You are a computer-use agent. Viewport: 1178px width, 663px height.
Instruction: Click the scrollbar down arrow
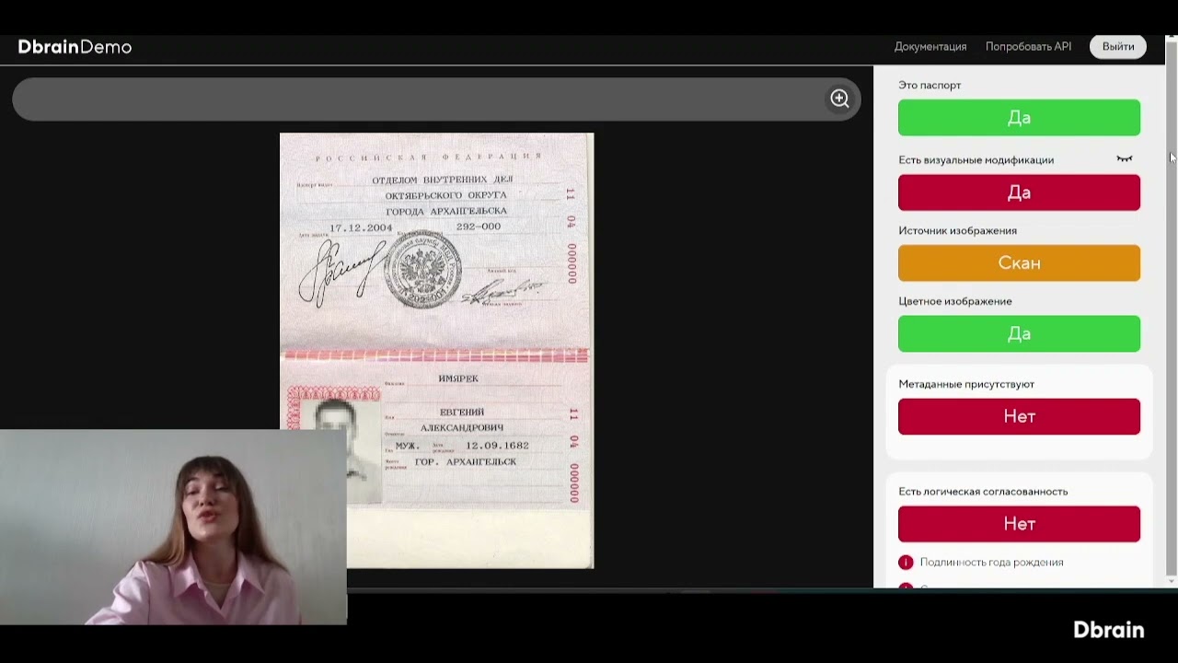tap(1171, 581)
